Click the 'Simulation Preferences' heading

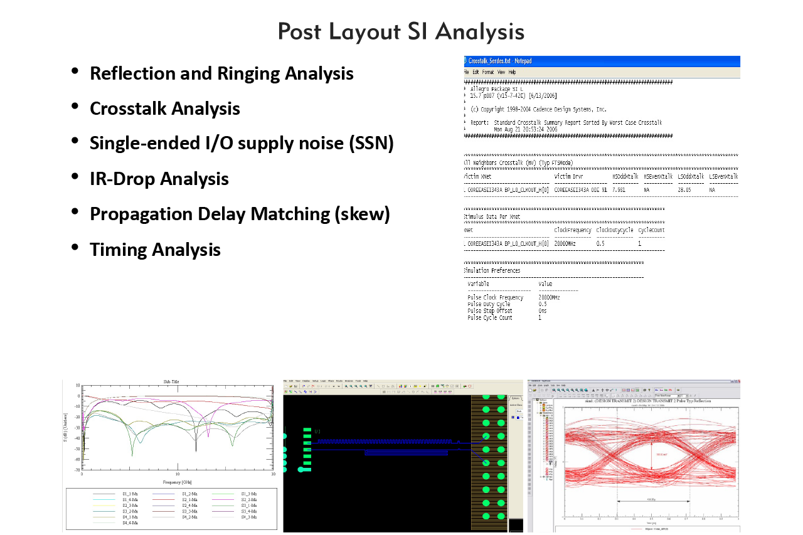[x=492, y=271]
